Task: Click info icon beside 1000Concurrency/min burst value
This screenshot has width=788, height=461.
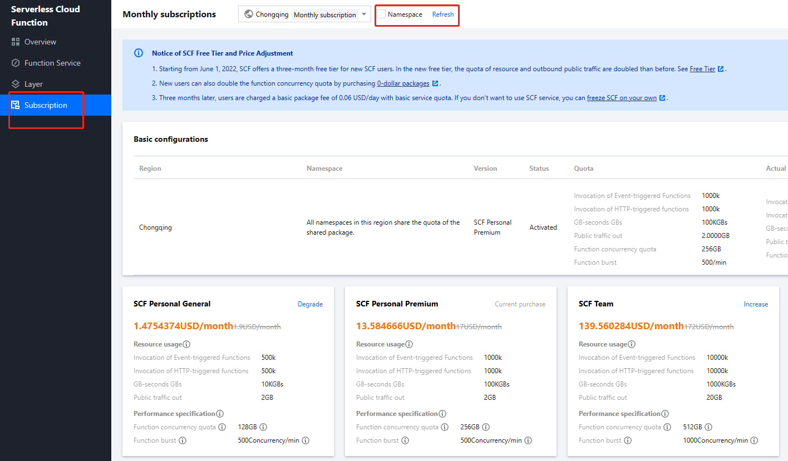Action: point(754,440)
